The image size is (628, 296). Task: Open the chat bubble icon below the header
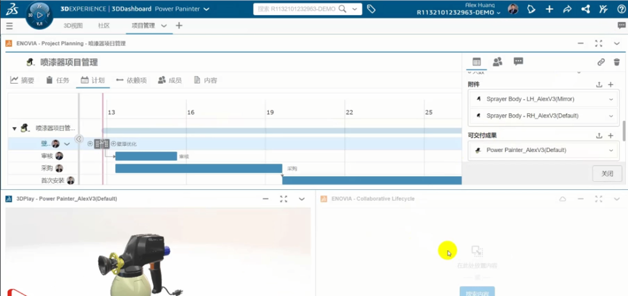622,26
